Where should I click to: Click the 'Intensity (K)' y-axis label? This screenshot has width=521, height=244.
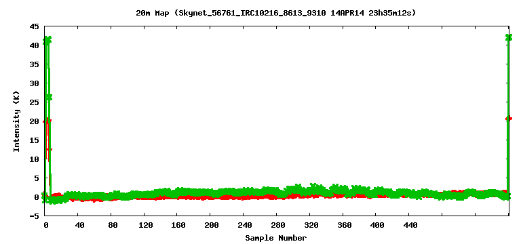point(16,121)
